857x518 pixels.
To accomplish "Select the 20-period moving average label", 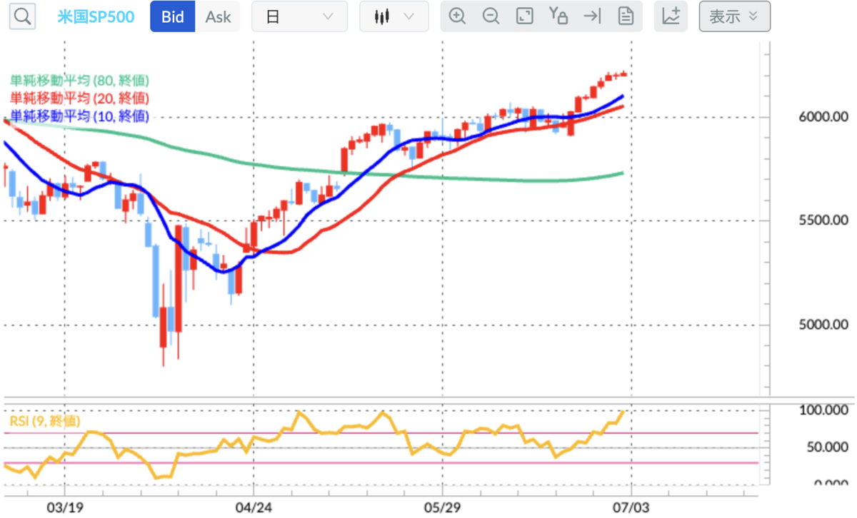I will 79,98.
